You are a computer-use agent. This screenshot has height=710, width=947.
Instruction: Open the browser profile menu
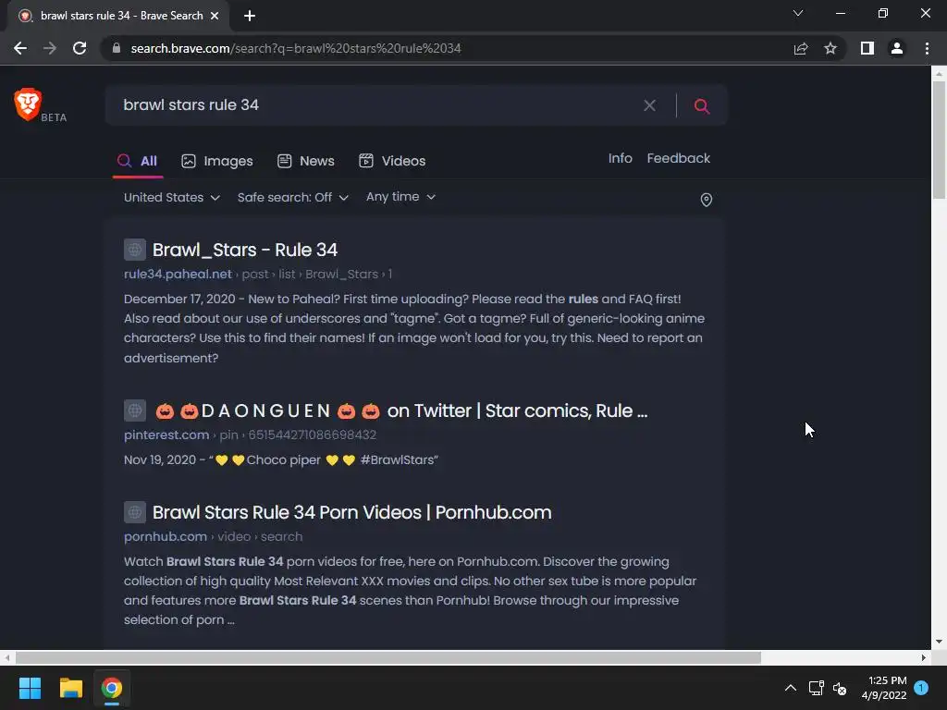pyautogui.click(x=897, y=48)
